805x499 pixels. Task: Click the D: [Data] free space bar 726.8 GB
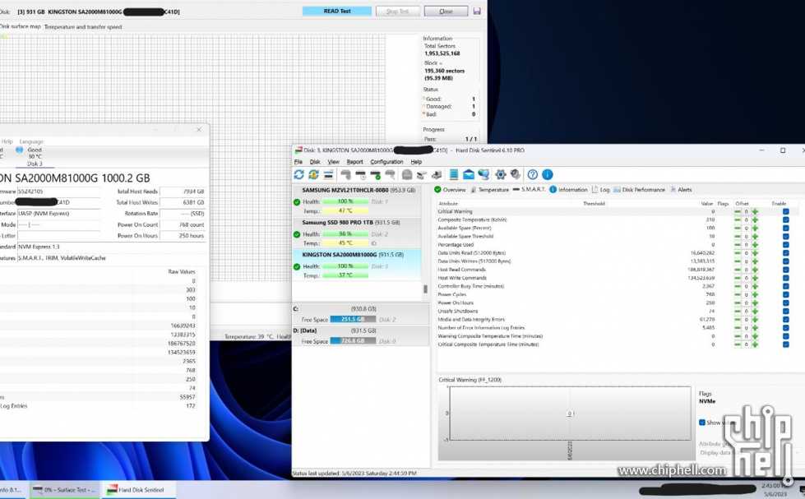click(x=353, y=341)
